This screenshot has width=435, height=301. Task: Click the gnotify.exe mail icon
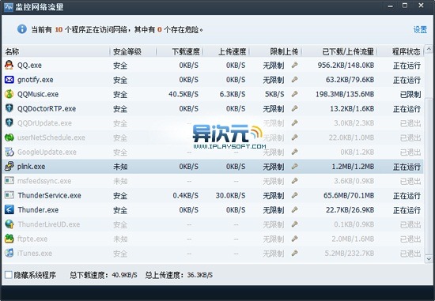pos(9,80)
